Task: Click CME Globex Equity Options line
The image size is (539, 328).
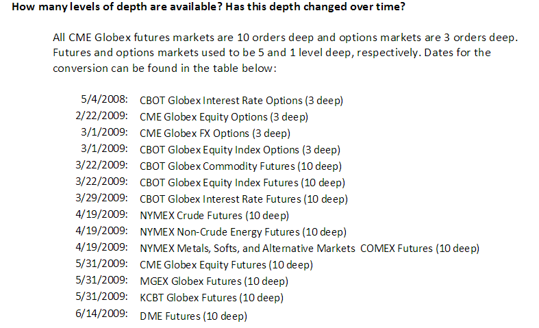Action: pos(224,117)
